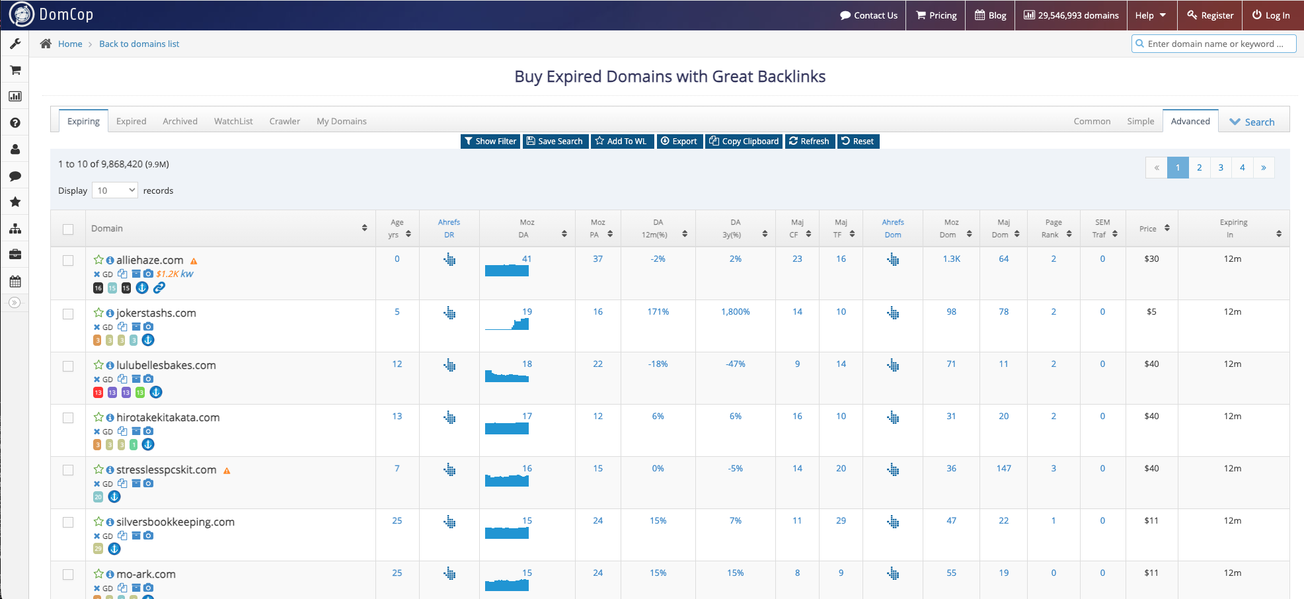This screenshot has height=599, width=1304.
Task: Select the Simple search tab
Action: pyautogui.click(x=1141, y=121)
